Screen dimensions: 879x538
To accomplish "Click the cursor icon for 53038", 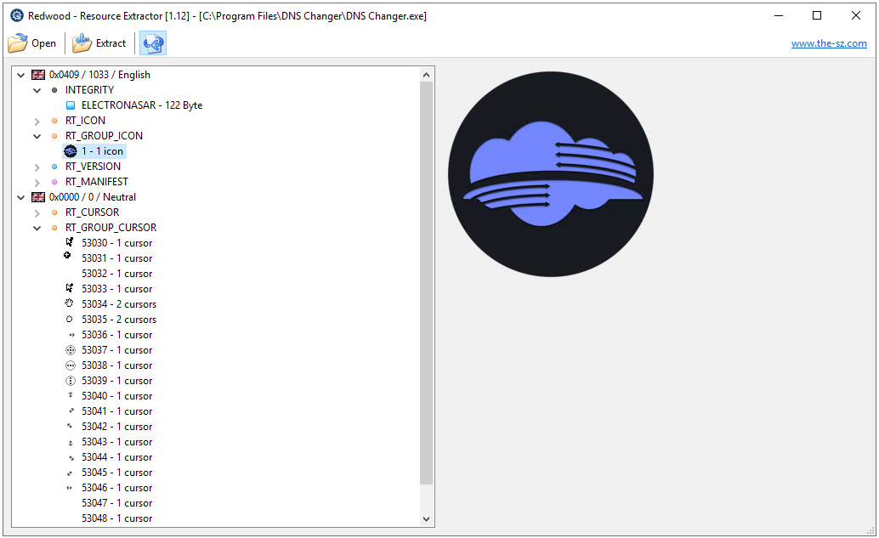I will (x=71, y=365).
